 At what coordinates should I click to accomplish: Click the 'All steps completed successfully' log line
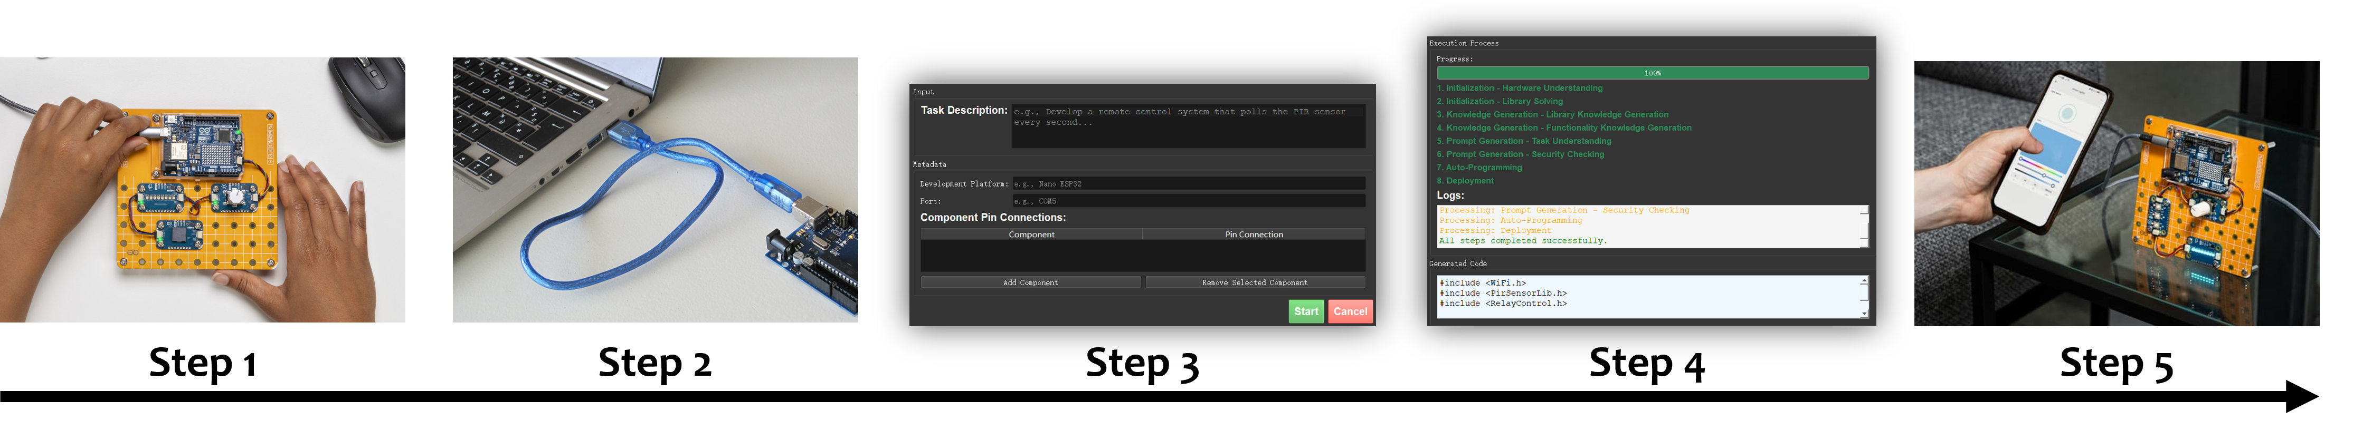point(1523,241)
